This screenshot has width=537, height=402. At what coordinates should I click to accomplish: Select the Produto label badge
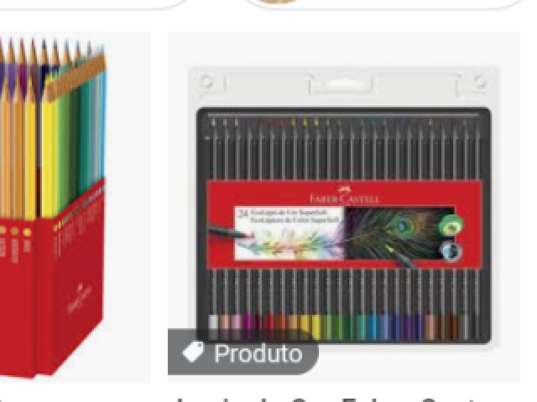[242, 352]
